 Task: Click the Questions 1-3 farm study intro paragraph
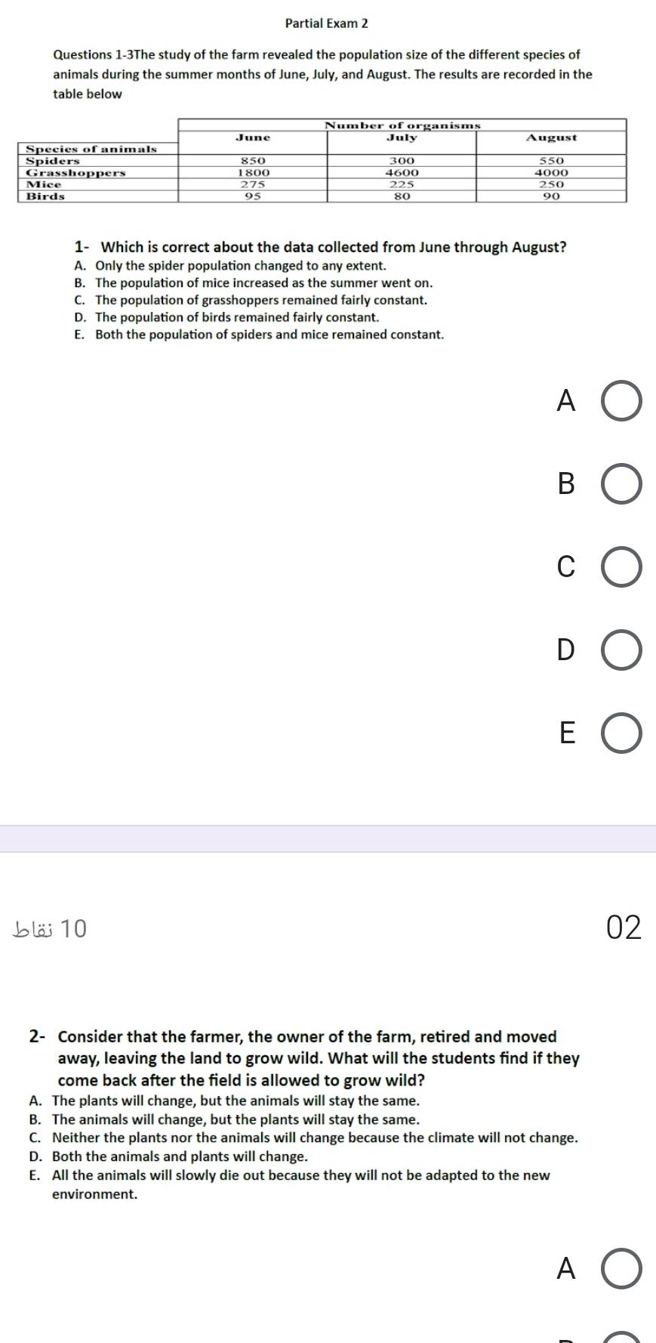[x=322, y=74]
